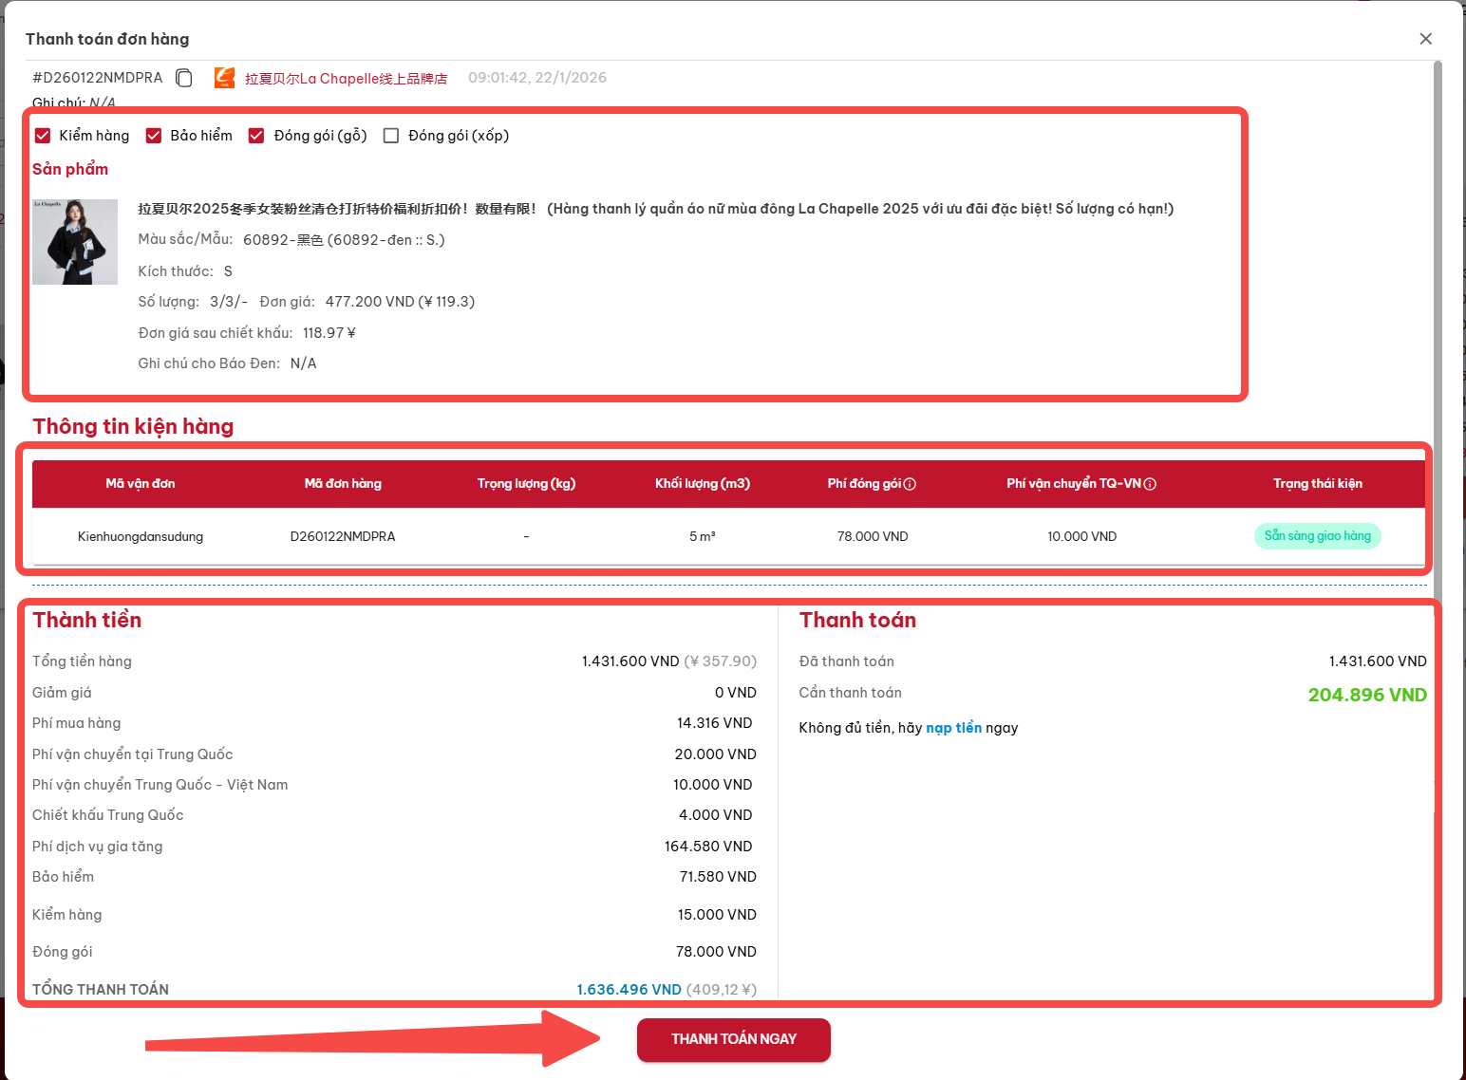Click the Sản phẩm section heading
Viewport: 1466px width, 1080px height.
click(x=70, y=169)
